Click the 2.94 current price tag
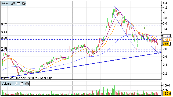 pos(166,44)
